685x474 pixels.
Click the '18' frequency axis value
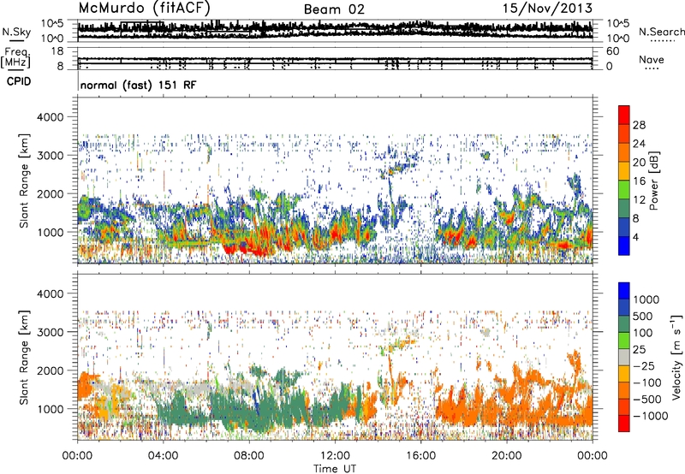57,51
